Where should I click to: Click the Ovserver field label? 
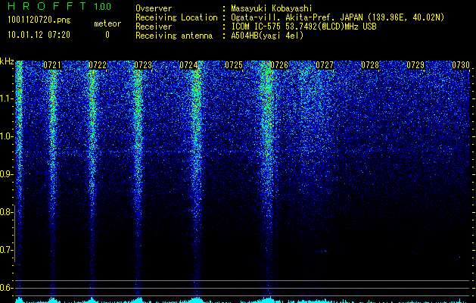(154, 9)
